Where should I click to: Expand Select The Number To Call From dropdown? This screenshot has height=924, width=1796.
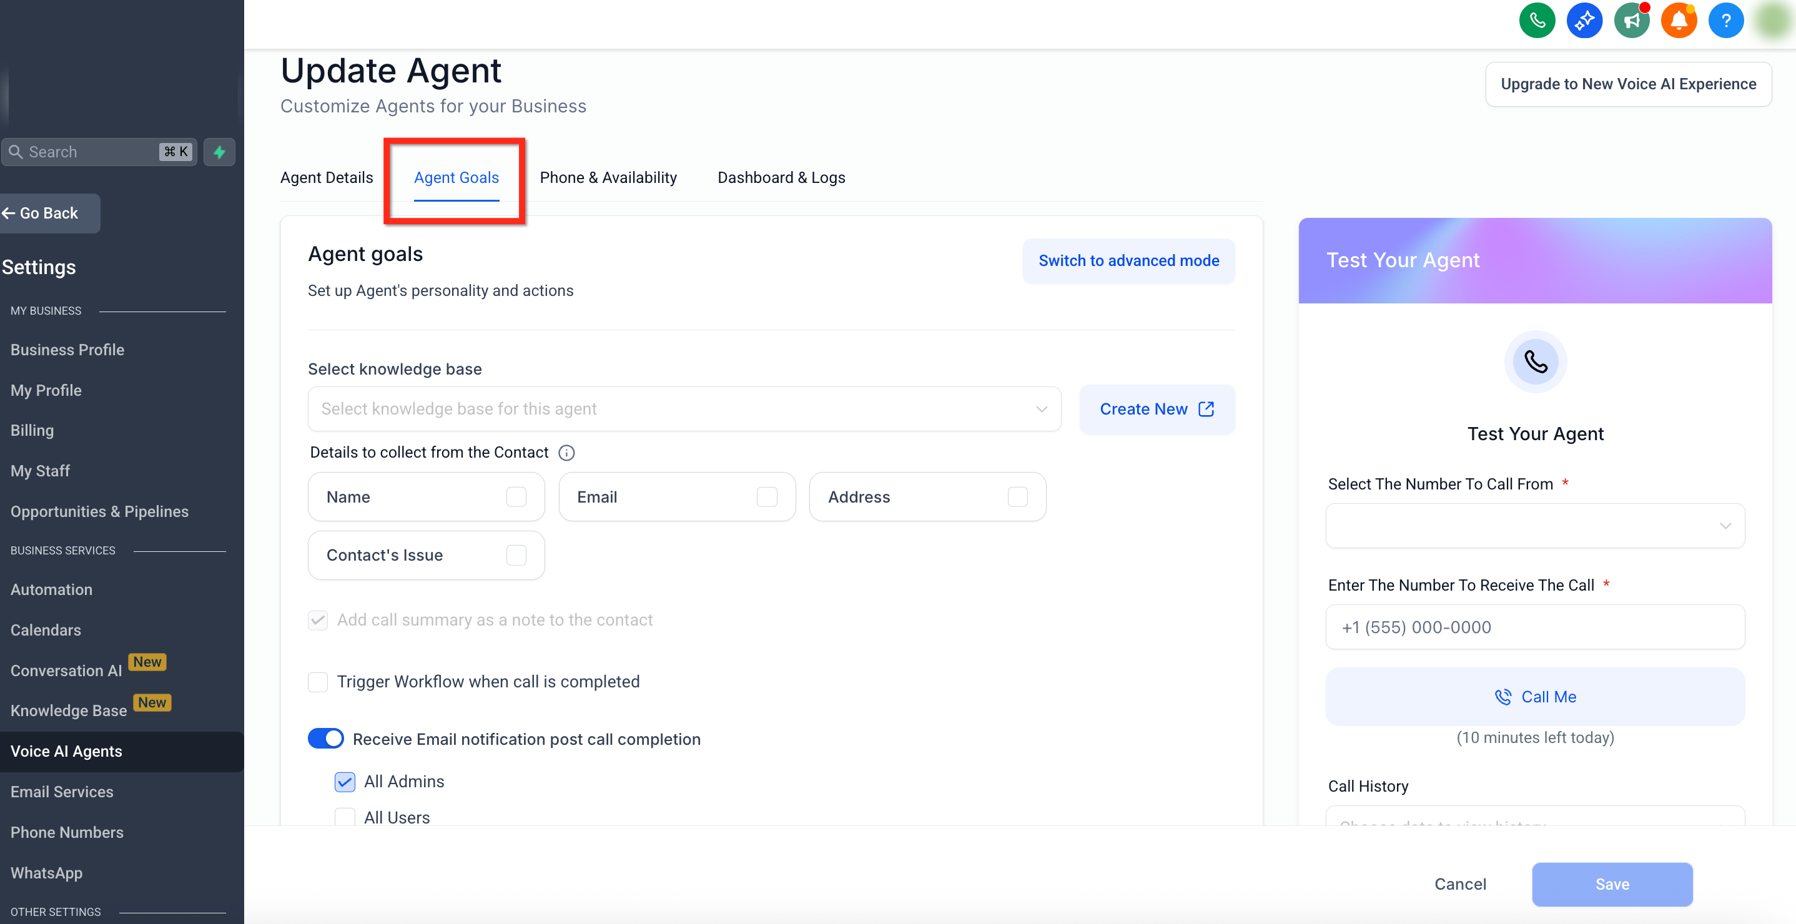pos(1534,526)
